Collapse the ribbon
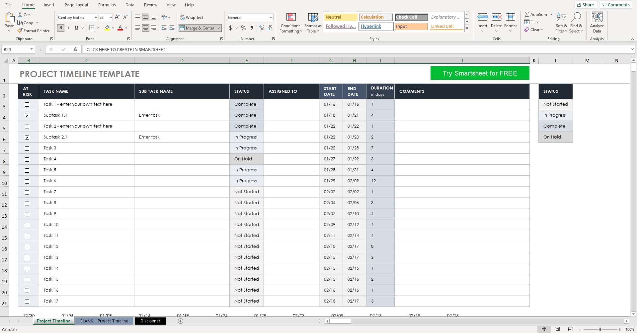Image resolution: width=637 pixels, height=333 pixels. tap(632, 39)
